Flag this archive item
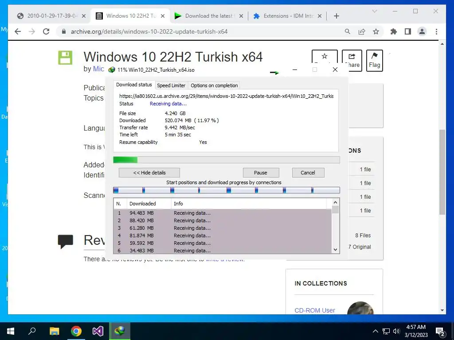 click(374, 60)
